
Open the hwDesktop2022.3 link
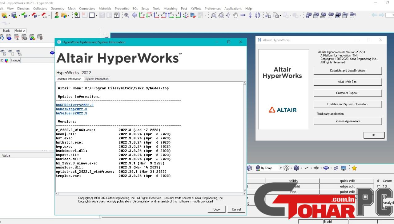[71, 109]
